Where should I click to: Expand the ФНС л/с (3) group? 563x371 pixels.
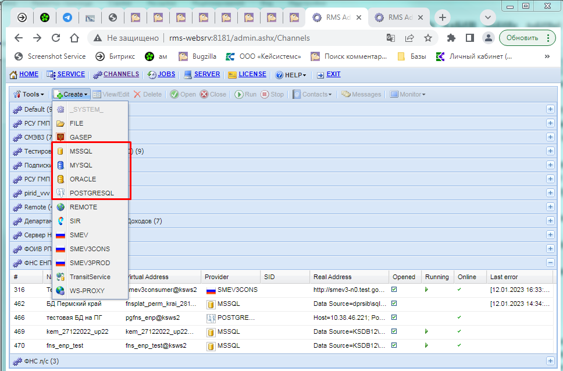tap(550, 361)
